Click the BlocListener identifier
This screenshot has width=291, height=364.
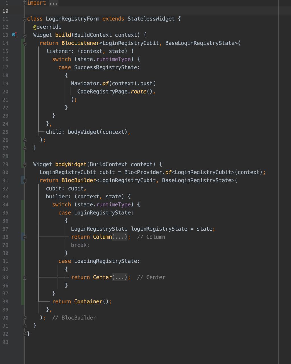click(x=80, y=43)
